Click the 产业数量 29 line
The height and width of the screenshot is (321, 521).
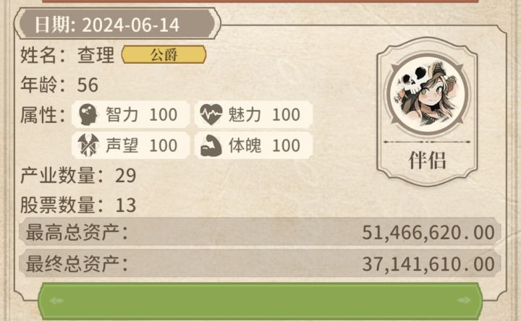tap(78, 175)
